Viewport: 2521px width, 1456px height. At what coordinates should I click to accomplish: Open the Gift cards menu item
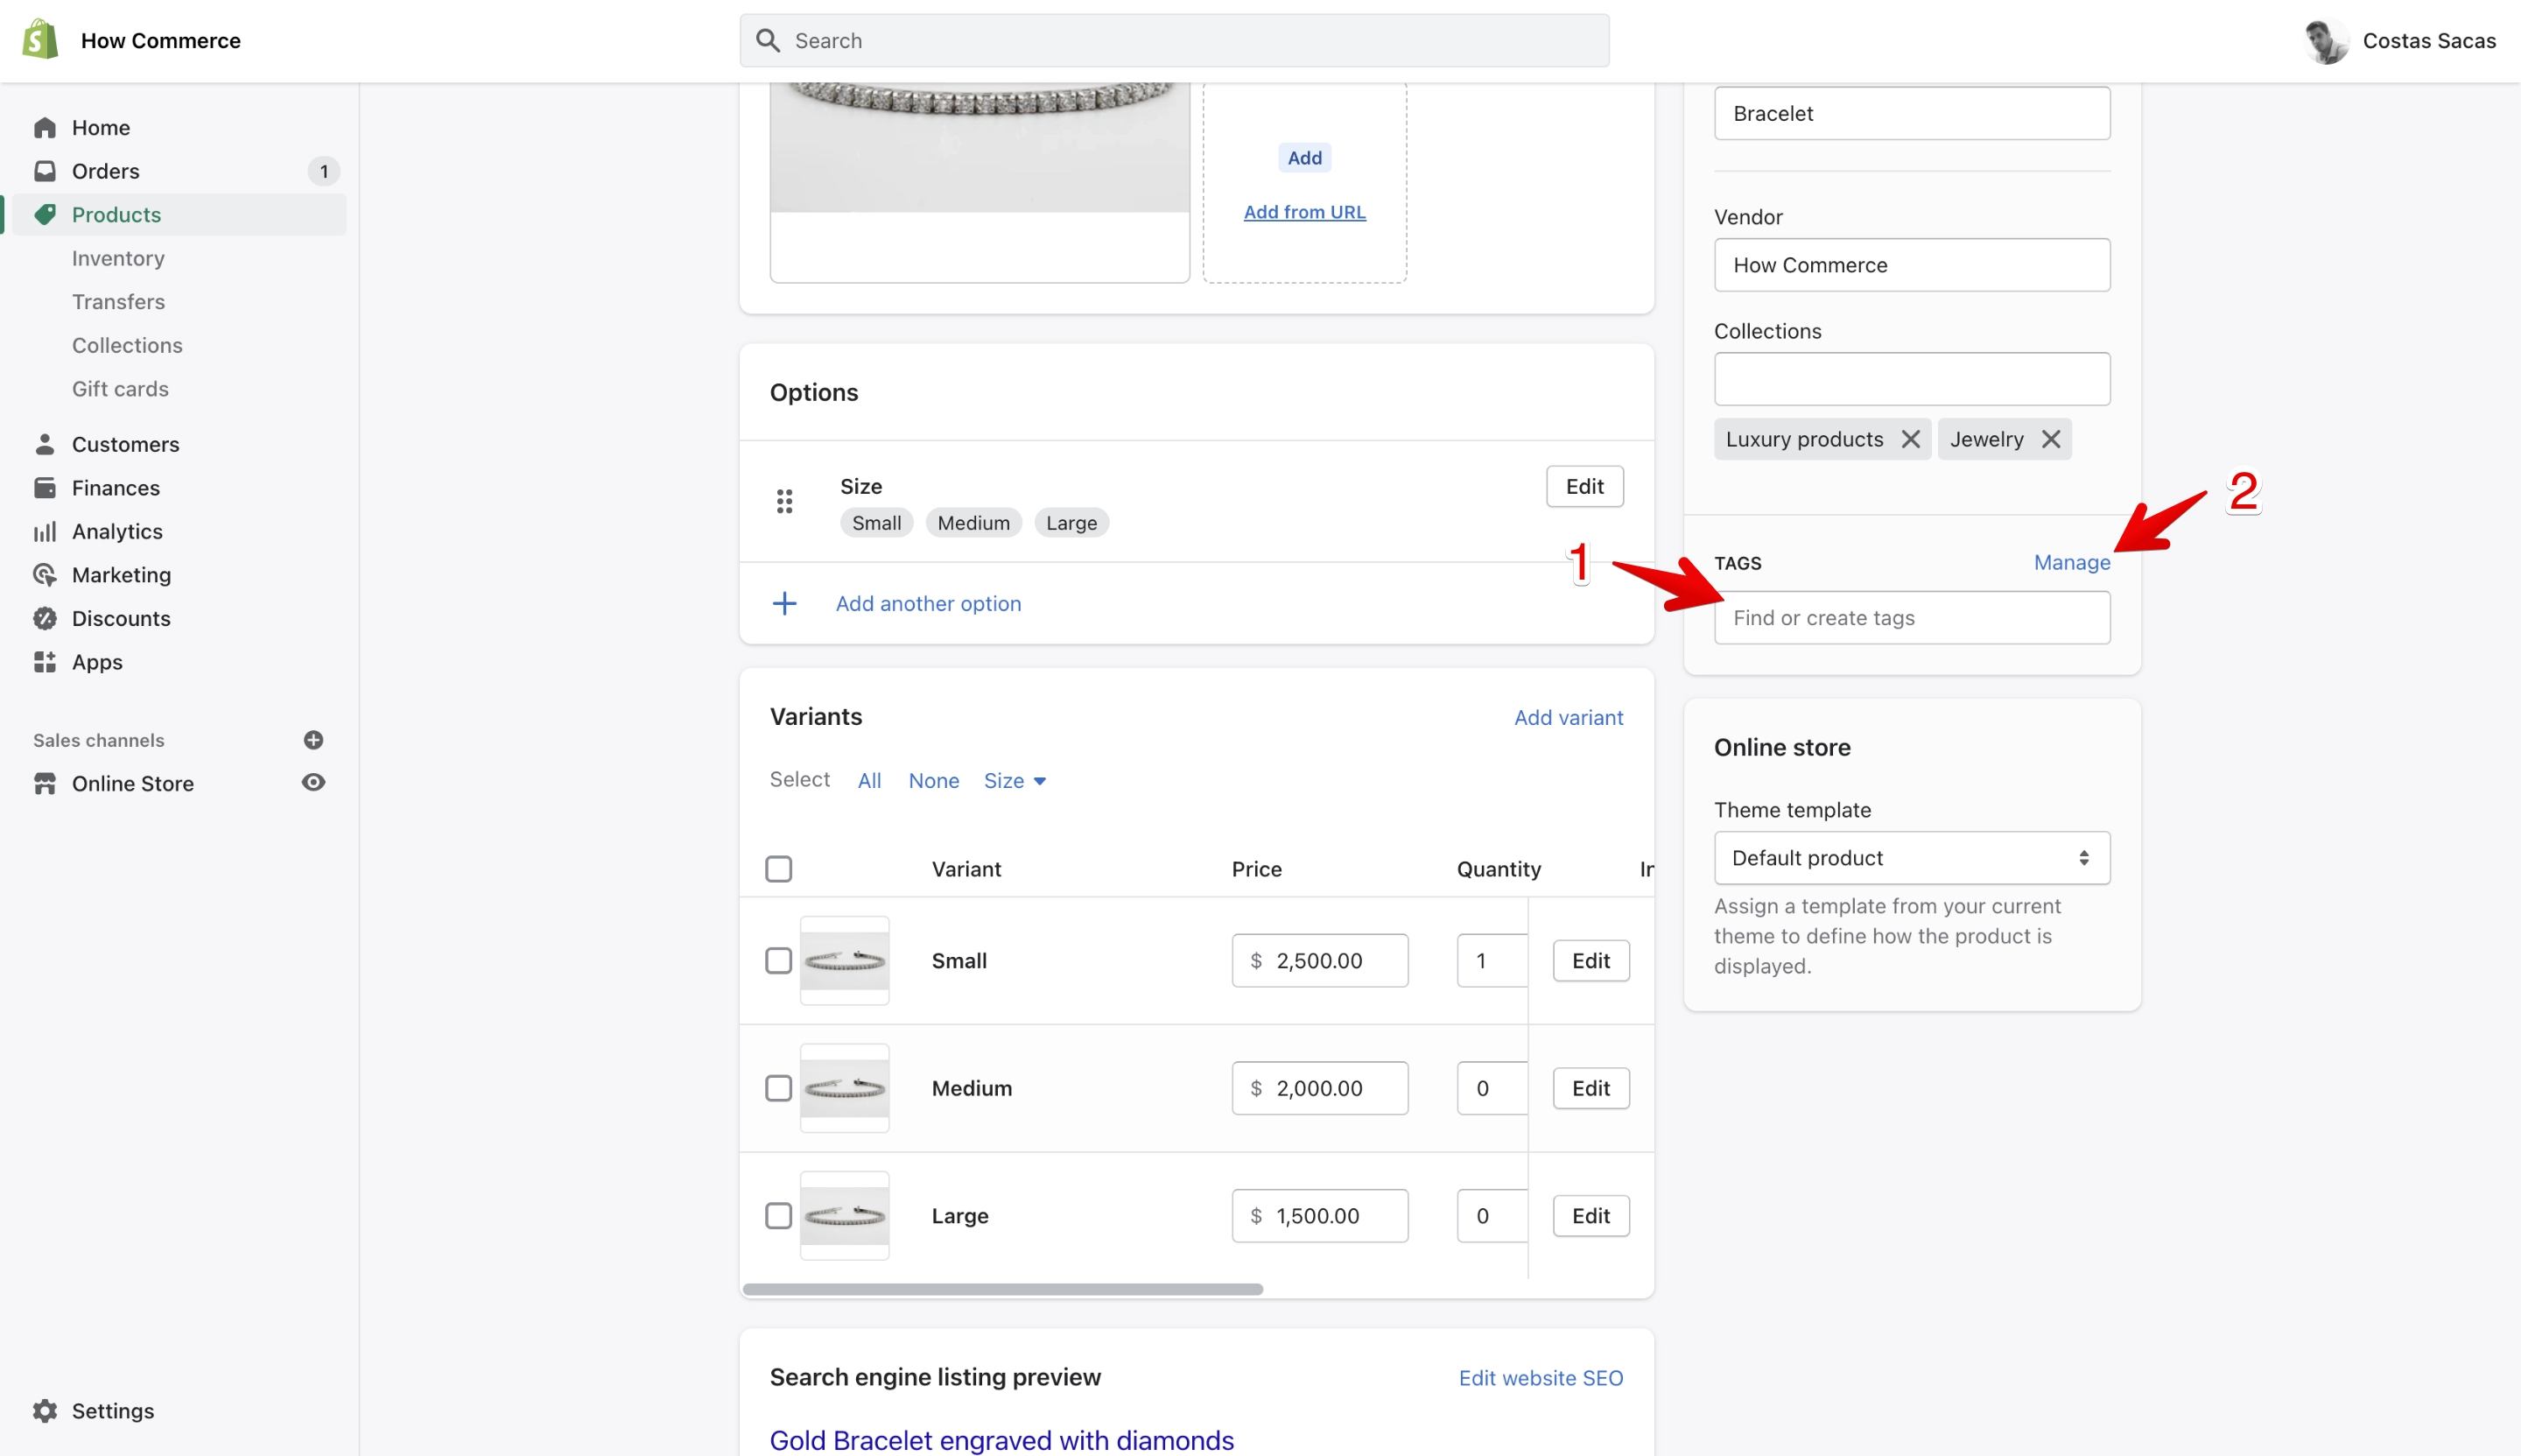coord(120,389)
